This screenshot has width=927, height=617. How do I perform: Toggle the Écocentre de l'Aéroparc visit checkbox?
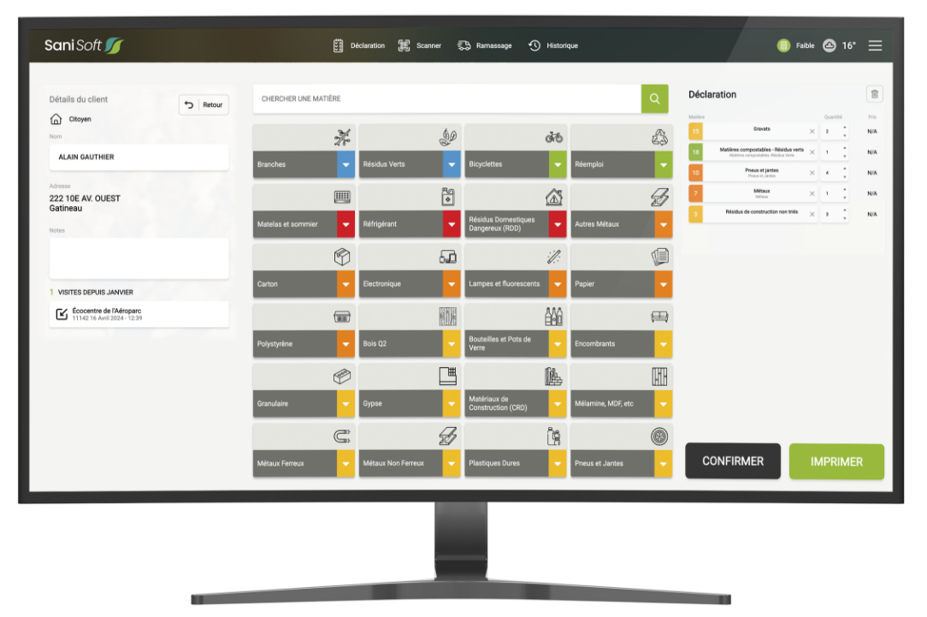62,314
